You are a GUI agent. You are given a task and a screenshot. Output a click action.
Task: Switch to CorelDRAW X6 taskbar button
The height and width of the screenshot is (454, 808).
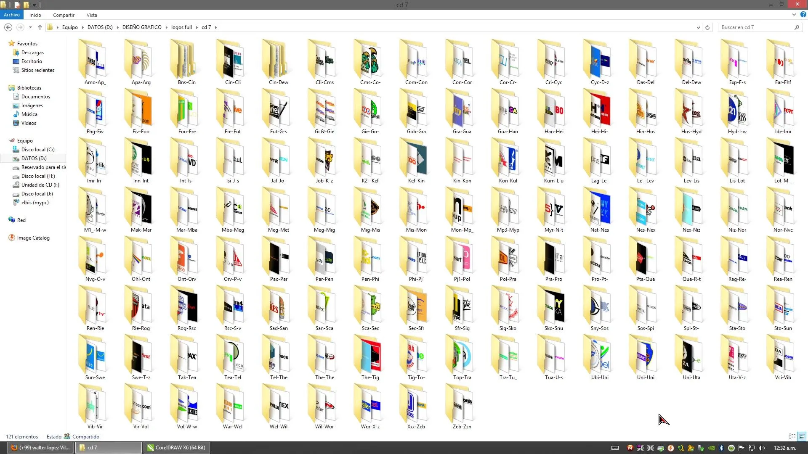click(x=177, y=448)
